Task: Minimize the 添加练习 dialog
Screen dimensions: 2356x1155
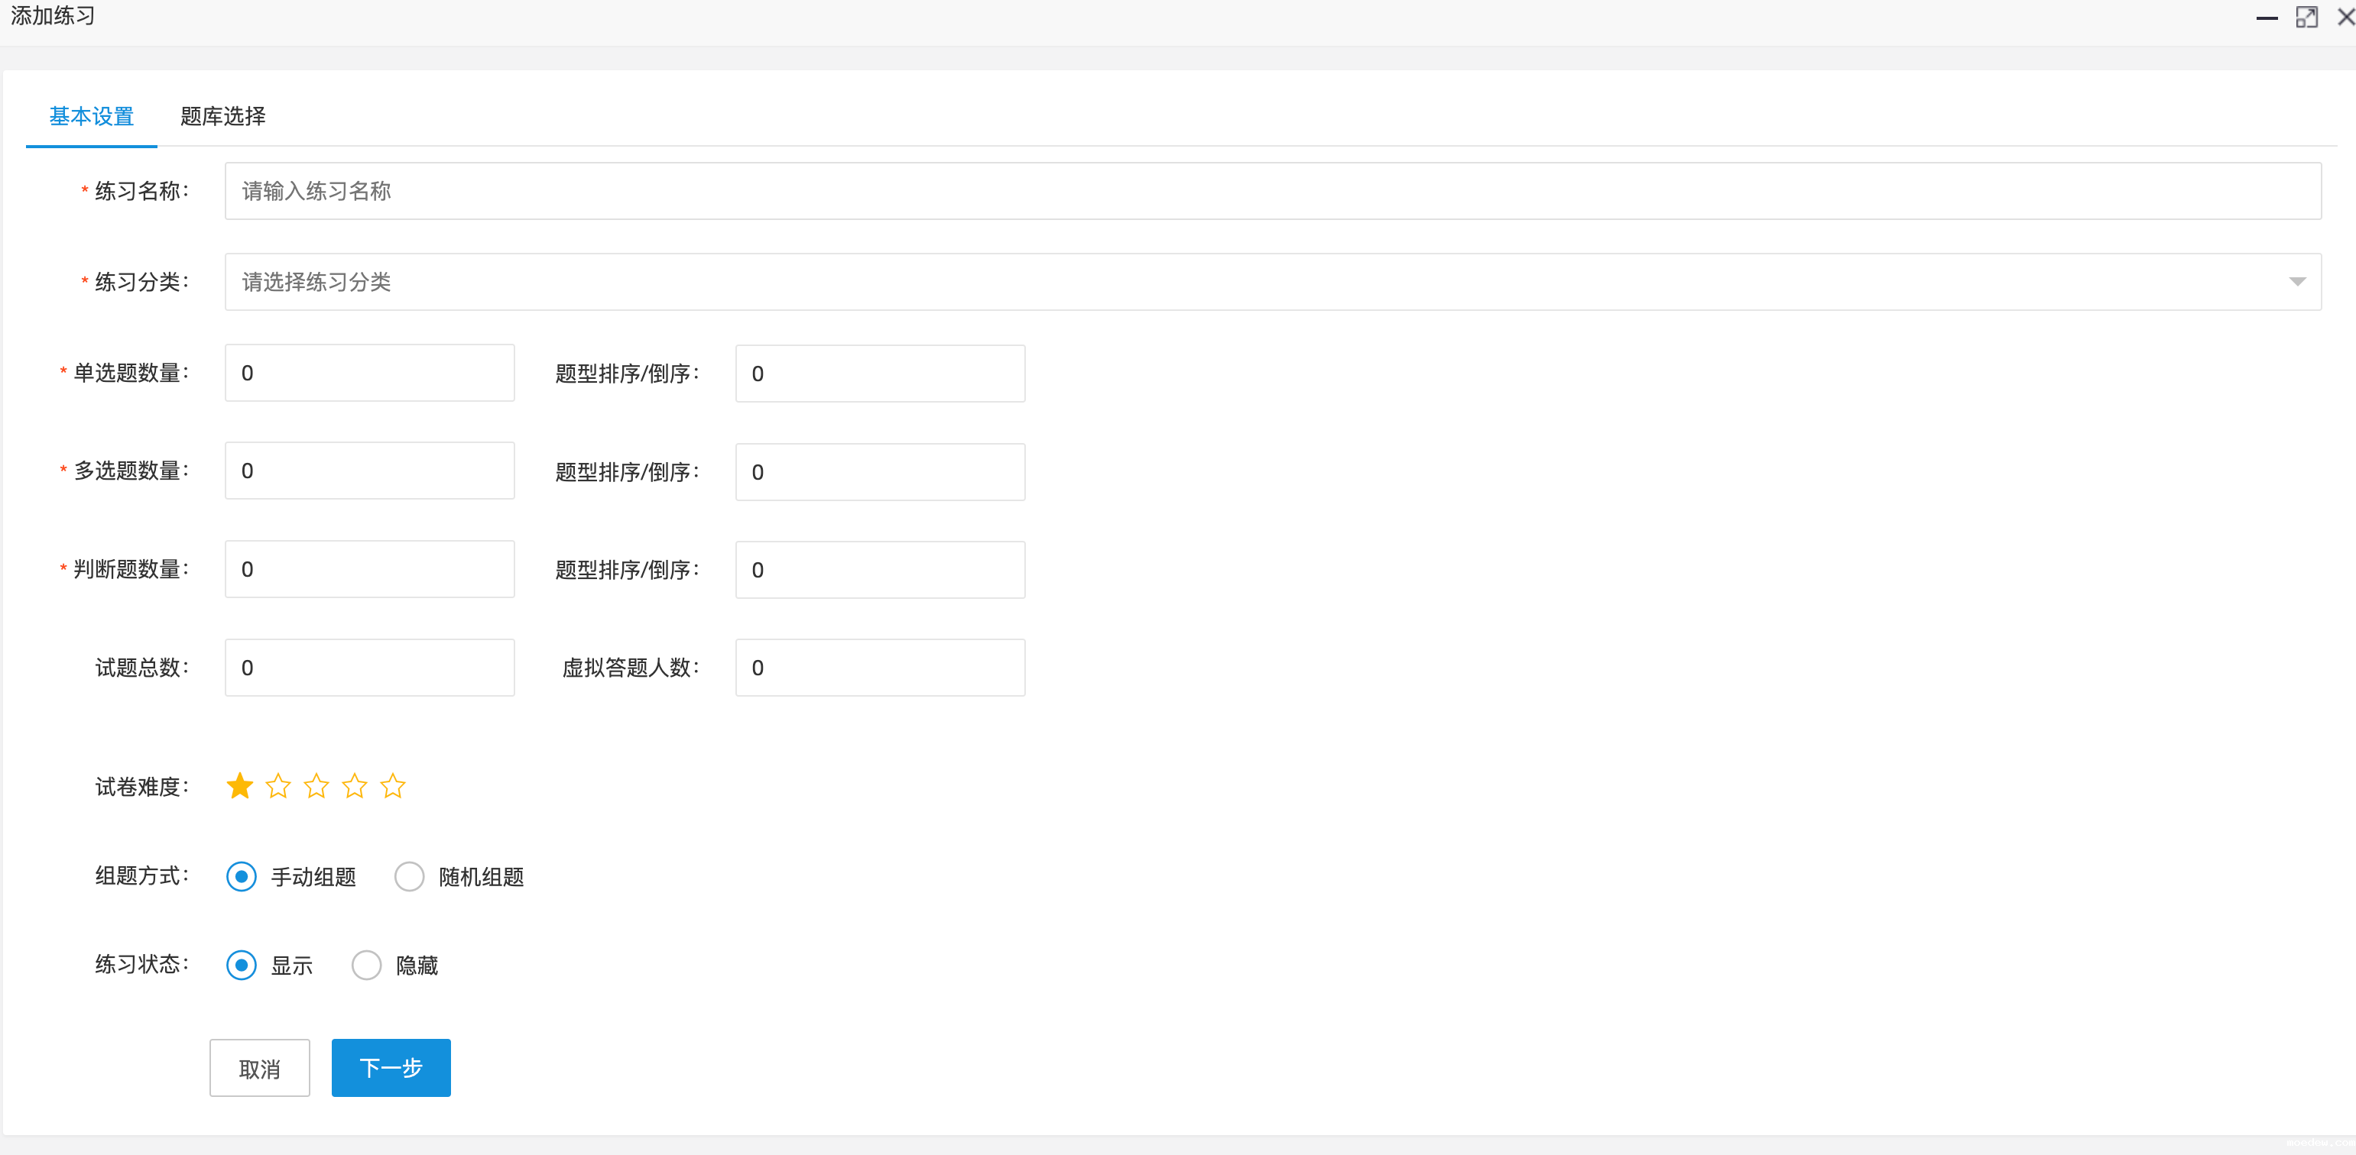Action: tap(2267, 18)
